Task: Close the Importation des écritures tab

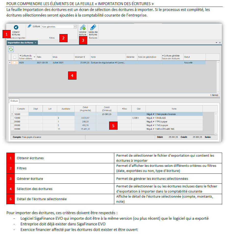Action: (35, 43)
